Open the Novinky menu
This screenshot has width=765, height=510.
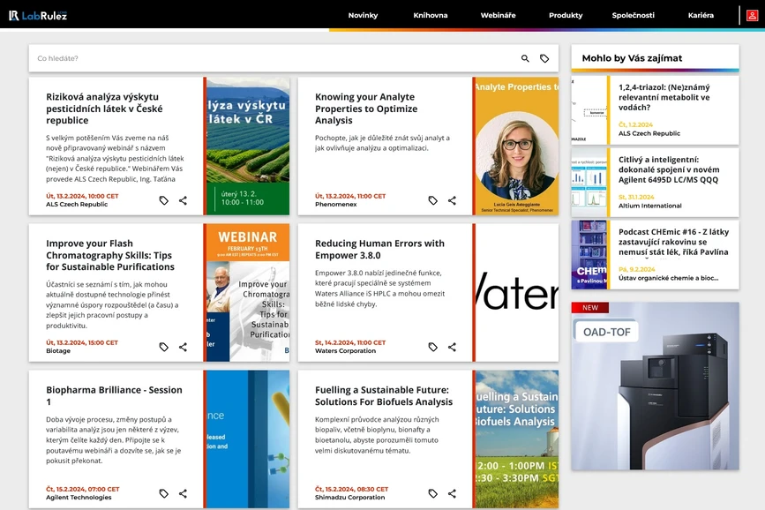point(363,15)
